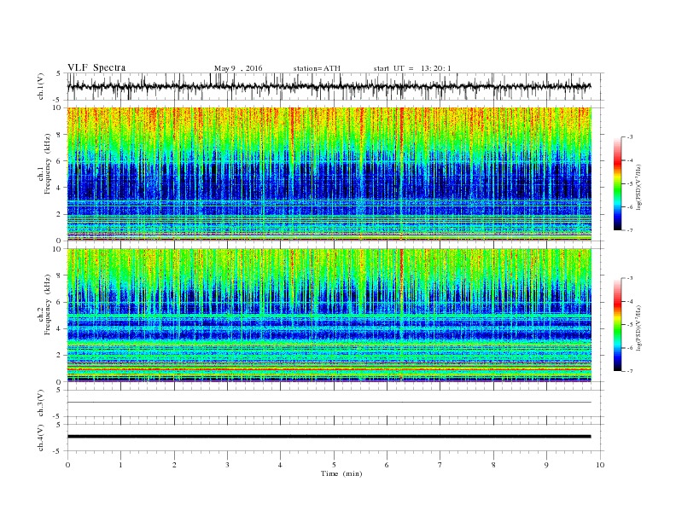This screenshot has height=522, width=676.
Task: Click the ch.2 spectrogram panel
Action: point(329,316)
